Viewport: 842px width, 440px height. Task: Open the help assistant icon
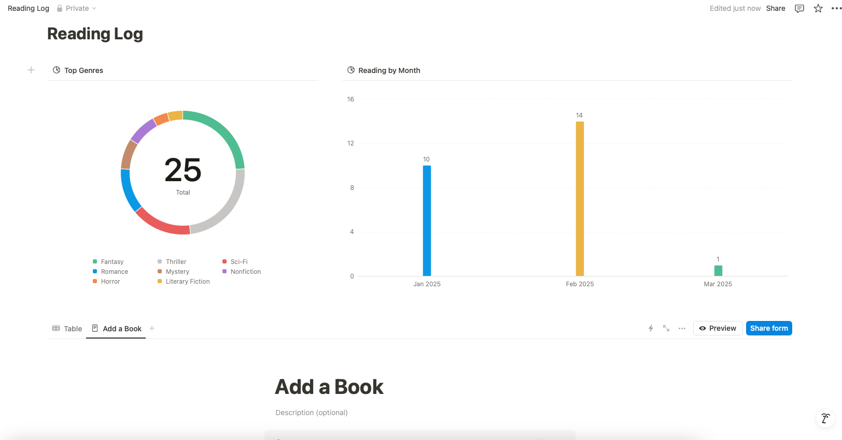coord(825,418)
